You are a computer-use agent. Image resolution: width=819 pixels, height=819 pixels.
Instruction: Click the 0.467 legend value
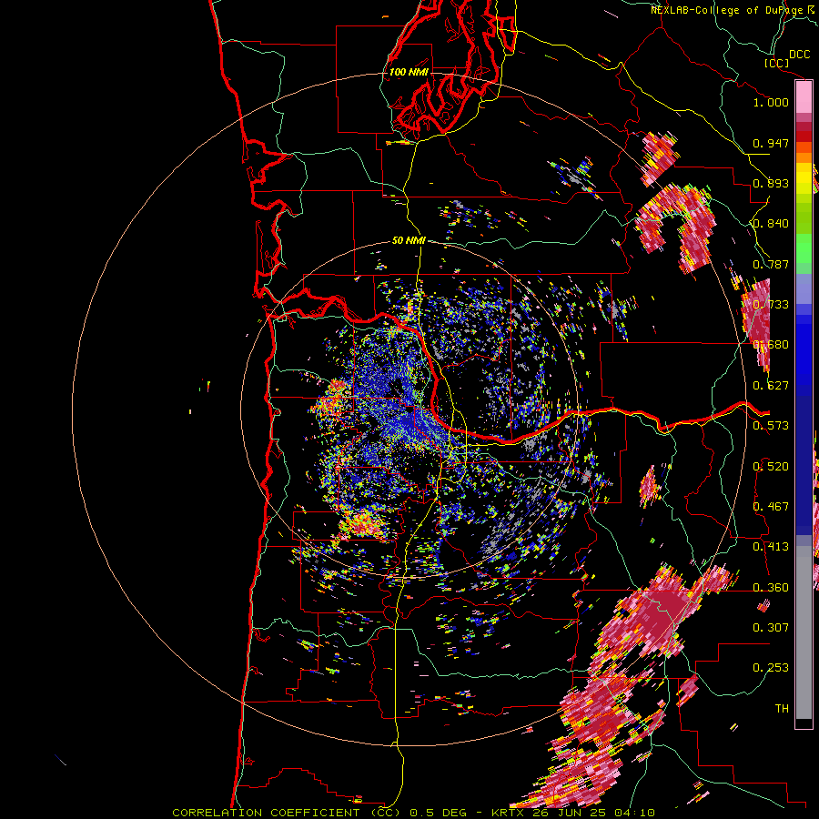tap(771, 507)
